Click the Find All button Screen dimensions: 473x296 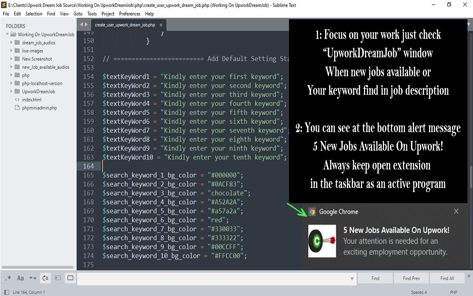pyautogui.click(x=447, y=278)
